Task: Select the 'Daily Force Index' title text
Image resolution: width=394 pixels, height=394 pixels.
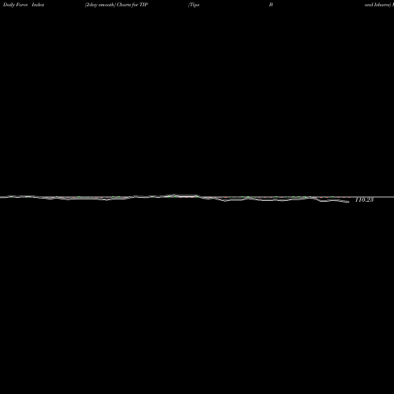Action: pos(24,5)
